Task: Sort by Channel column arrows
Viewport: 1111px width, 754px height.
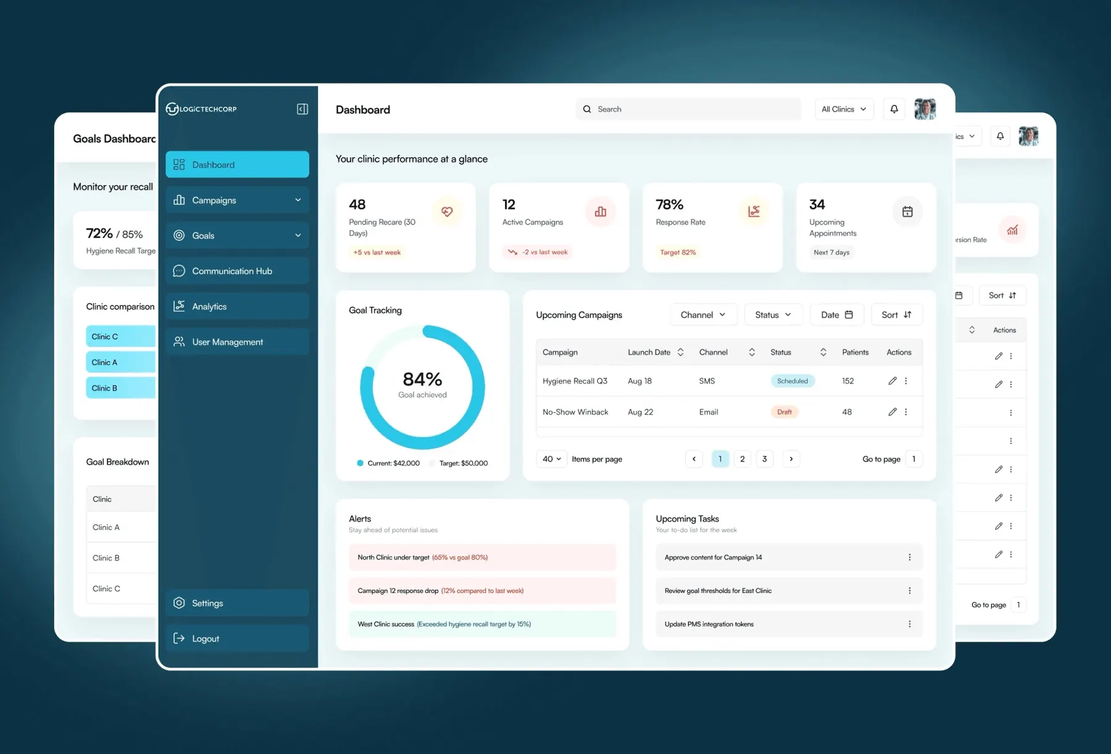Action: (752, 352)
